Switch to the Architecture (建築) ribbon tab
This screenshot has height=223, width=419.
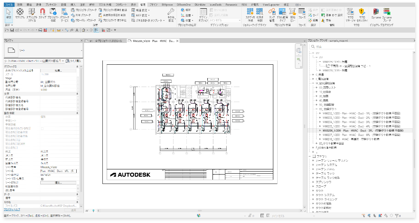20,5
